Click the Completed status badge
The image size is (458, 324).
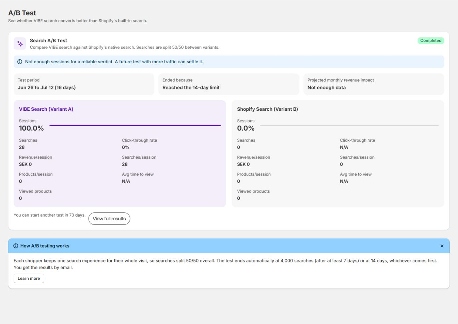point(431,40)
